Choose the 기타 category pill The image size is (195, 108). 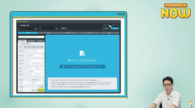(42, 47)
